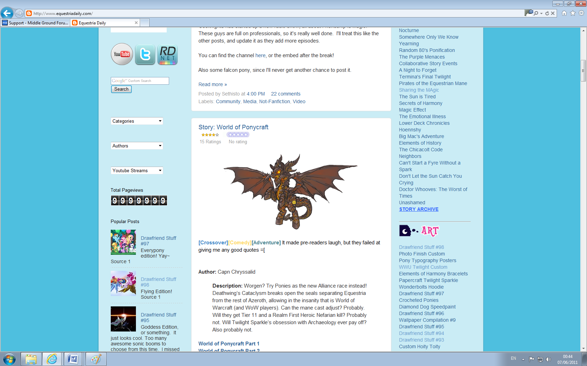This screenshot has height=366, width=587.
Task: Follow the channel 'here' link
Action: coord(260,55)
